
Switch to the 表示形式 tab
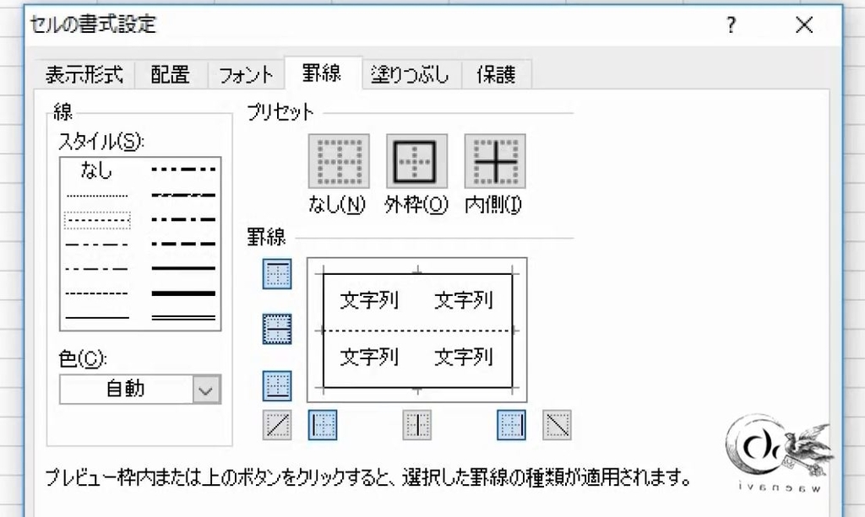pos(82,74)
